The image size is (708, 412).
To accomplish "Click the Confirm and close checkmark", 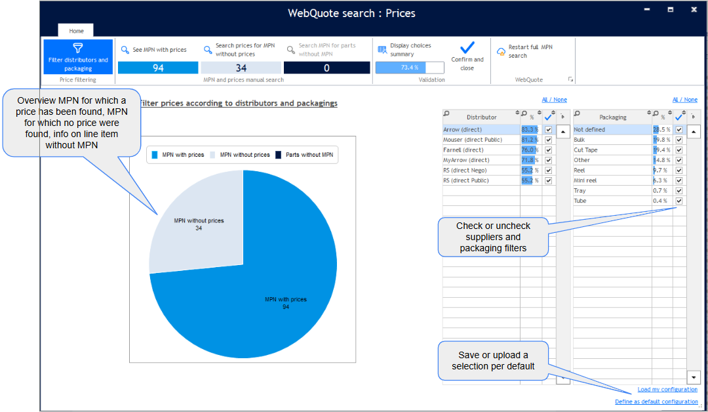I will [467, 47].
